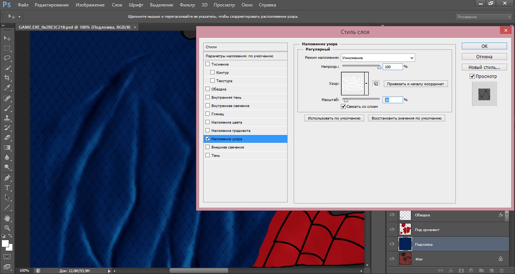Image resolution: width=515 pixels, height=274 pixels.
Task: Open the Файл menu
Action: click(x=23, y=5)
